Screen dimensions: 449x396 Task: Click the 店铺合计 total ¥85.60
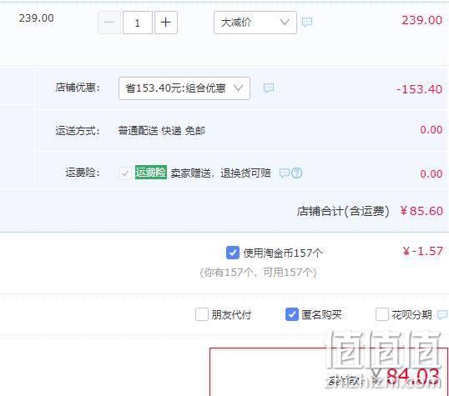(x=421, y=211)
